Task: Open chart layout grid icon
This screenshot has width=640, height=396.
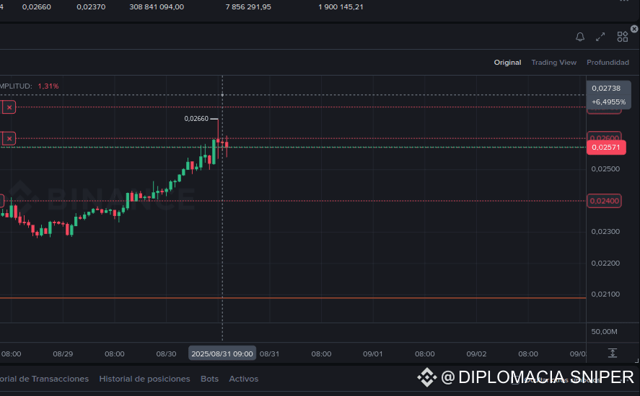Action: (623, 37)
